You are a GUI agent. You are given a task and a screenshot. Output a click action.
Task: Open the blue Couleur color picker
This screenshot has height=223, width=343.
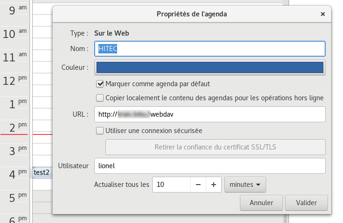click(209, 67)
